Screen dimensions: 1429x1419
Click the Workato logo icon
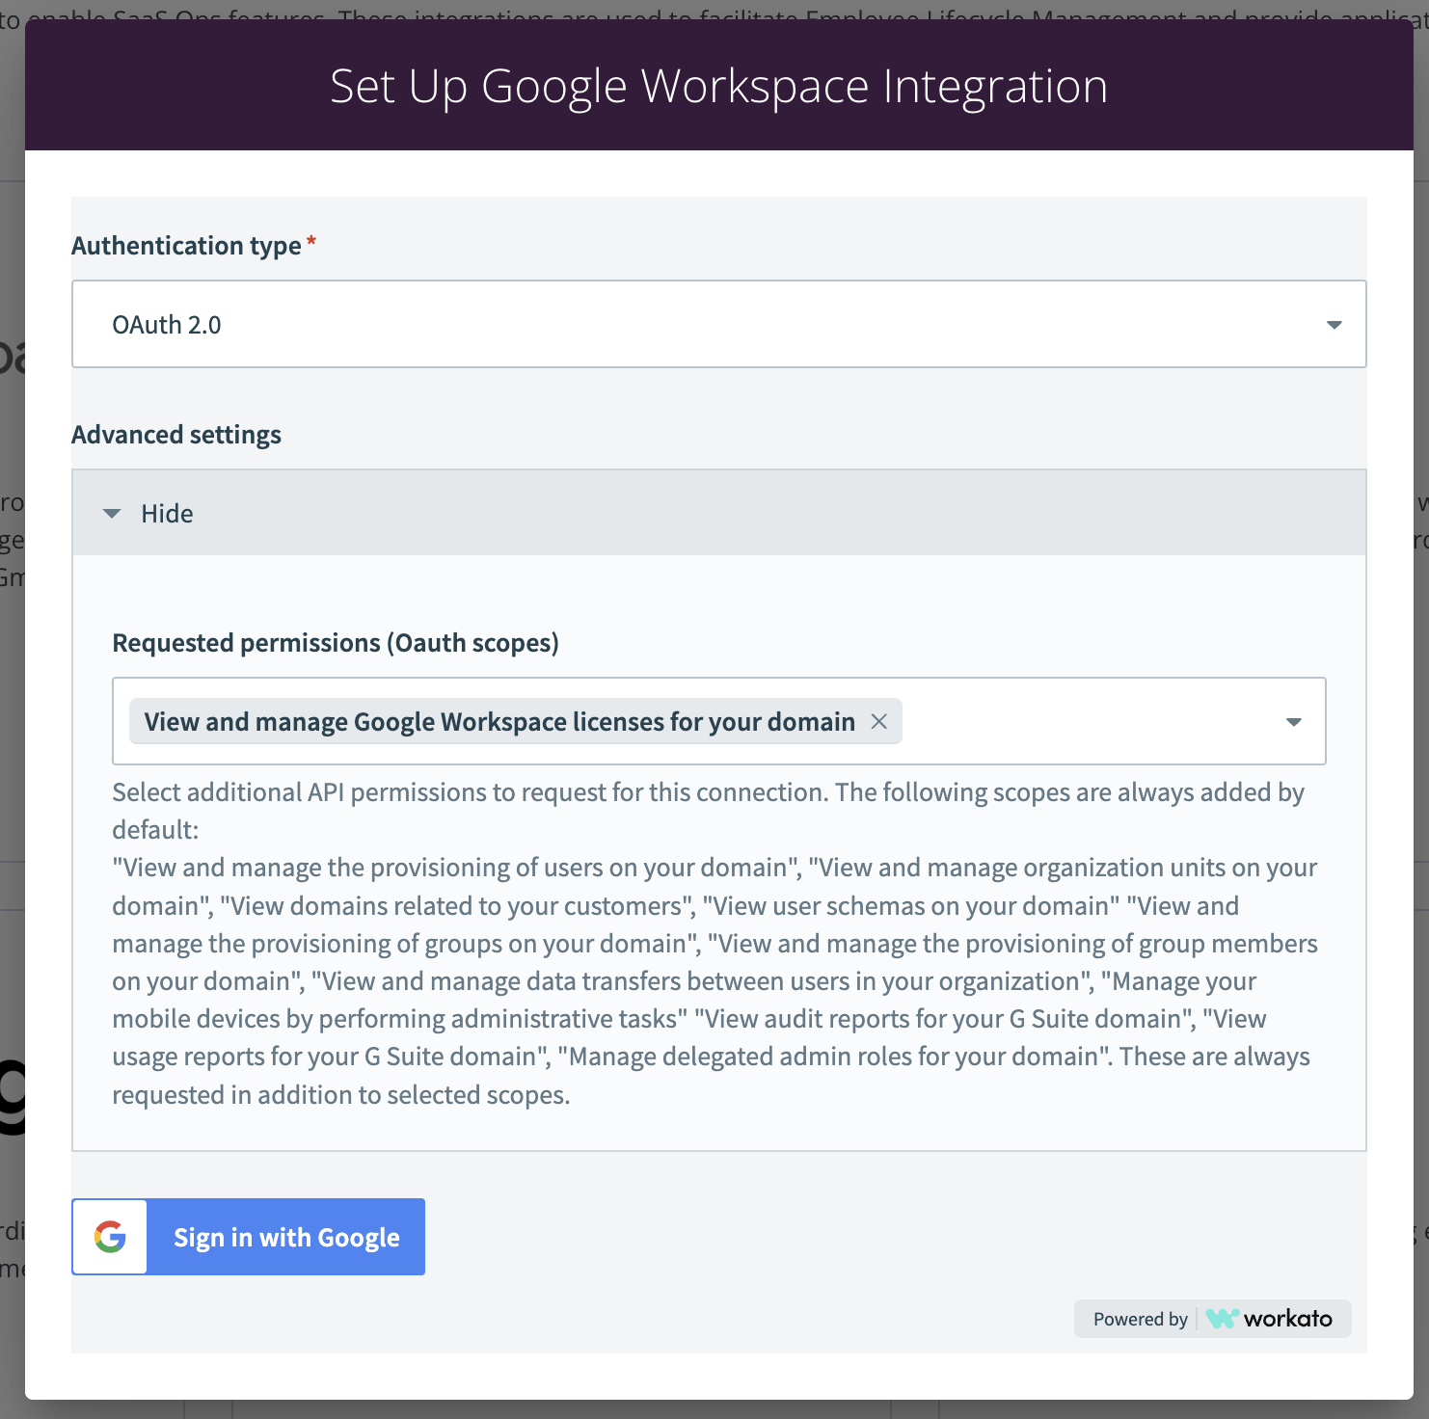[x=1222, y=1319]
